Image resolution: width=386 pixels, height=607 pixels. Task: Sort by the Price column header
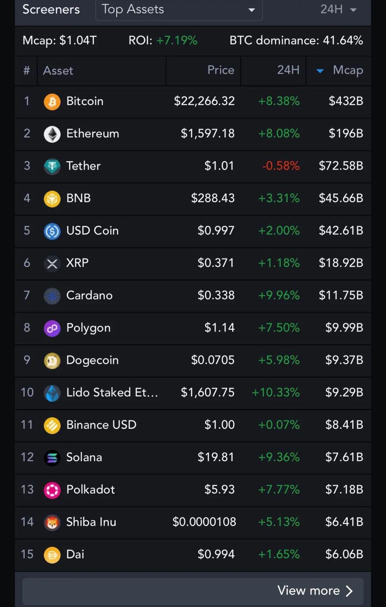(221, 70)
